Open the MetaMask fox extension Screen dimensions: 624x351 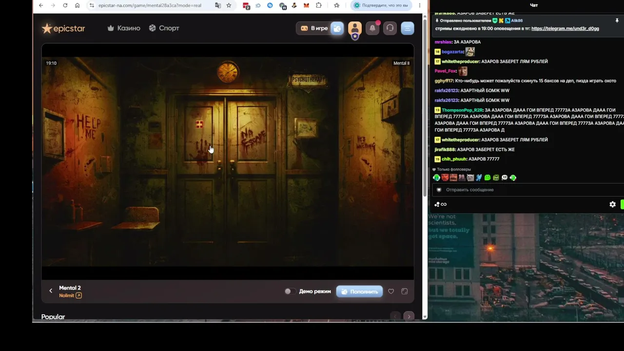point(306,5)
